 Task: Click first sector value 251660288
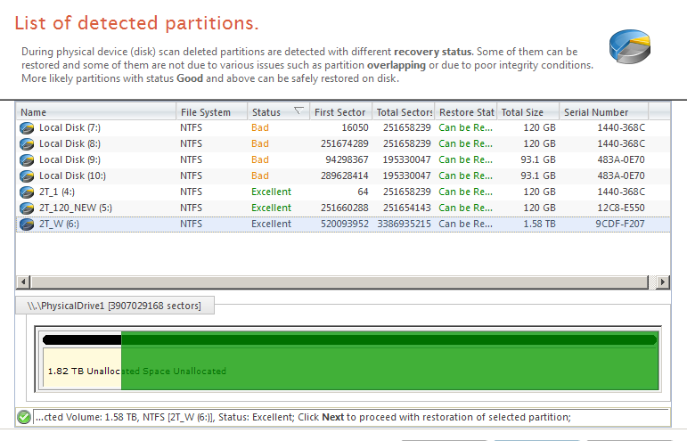(344, 208)
